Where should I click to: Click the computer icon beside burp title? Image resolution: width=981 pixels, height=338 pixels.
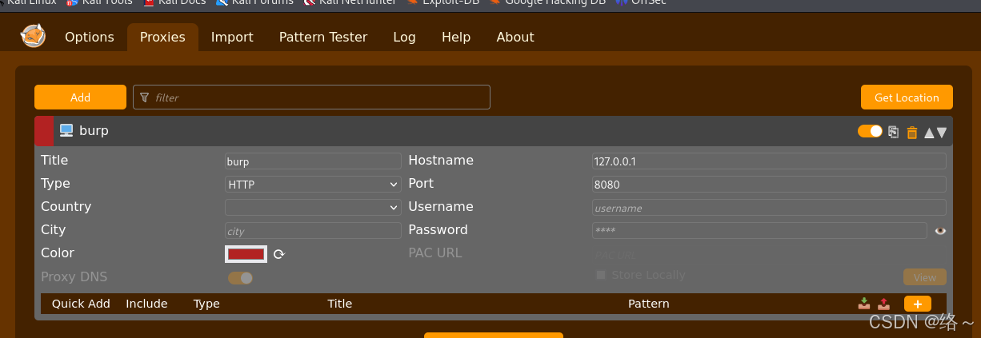click(x=66, y=130)
